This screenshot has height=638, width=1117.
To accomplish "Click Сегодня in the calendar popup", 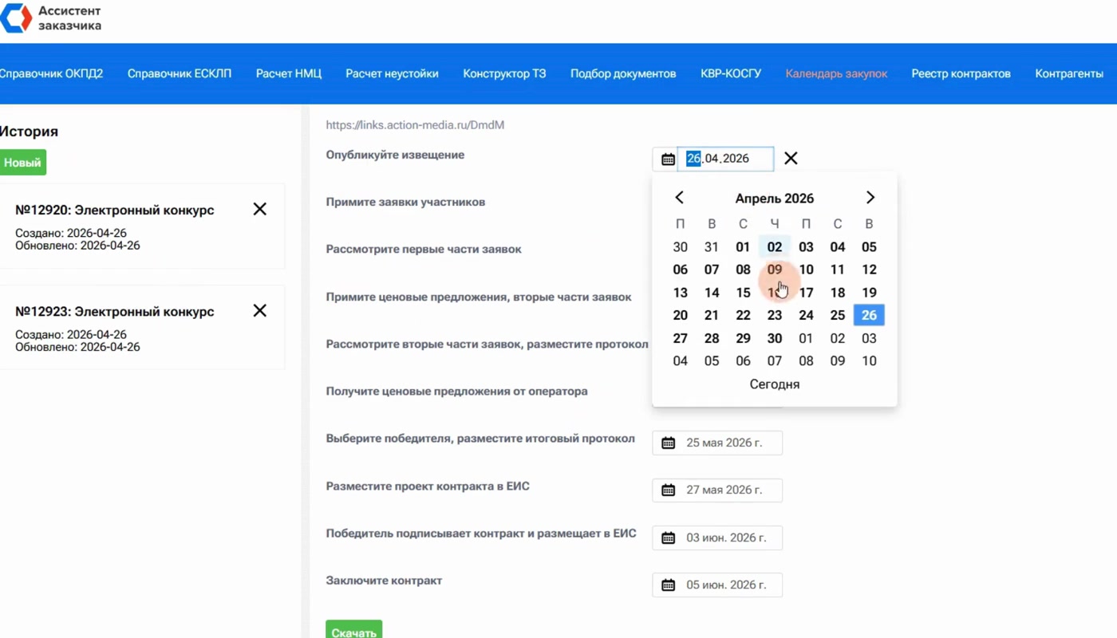I will [775, 384].
